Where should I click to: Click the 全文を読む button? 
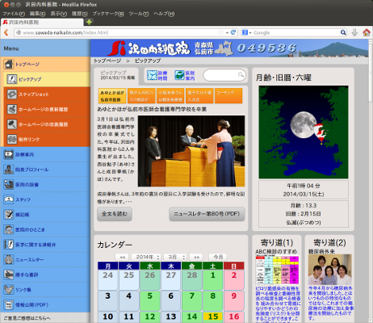point(115,214)
